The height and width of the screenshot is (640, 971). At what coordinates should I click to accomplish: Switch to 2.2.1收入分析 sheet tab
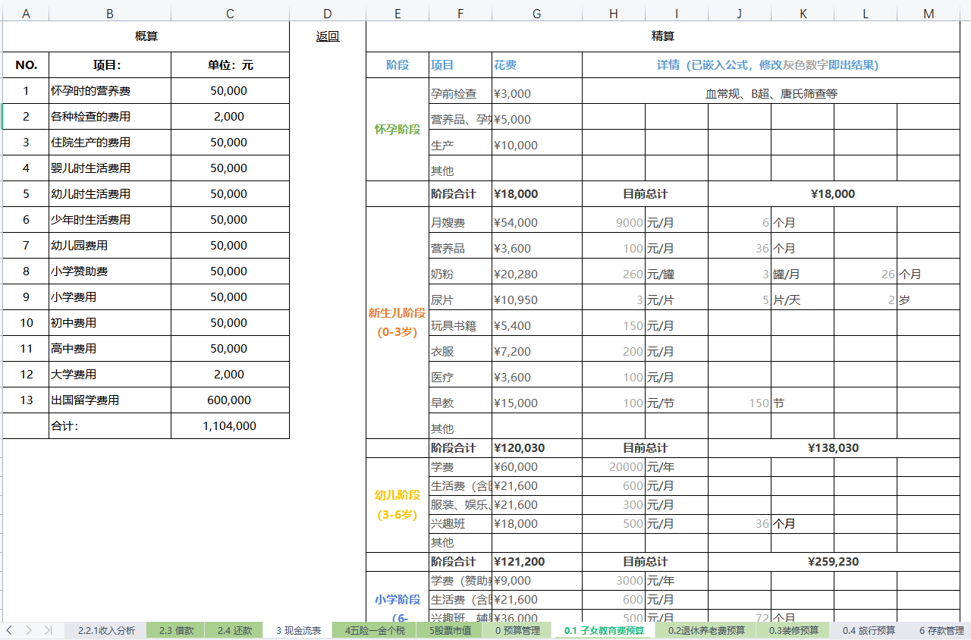pos(106,630)
